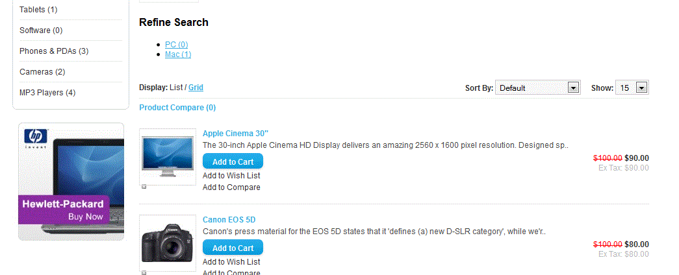
Task: Click the Sort By dropdown arrow
Action: 573,88
